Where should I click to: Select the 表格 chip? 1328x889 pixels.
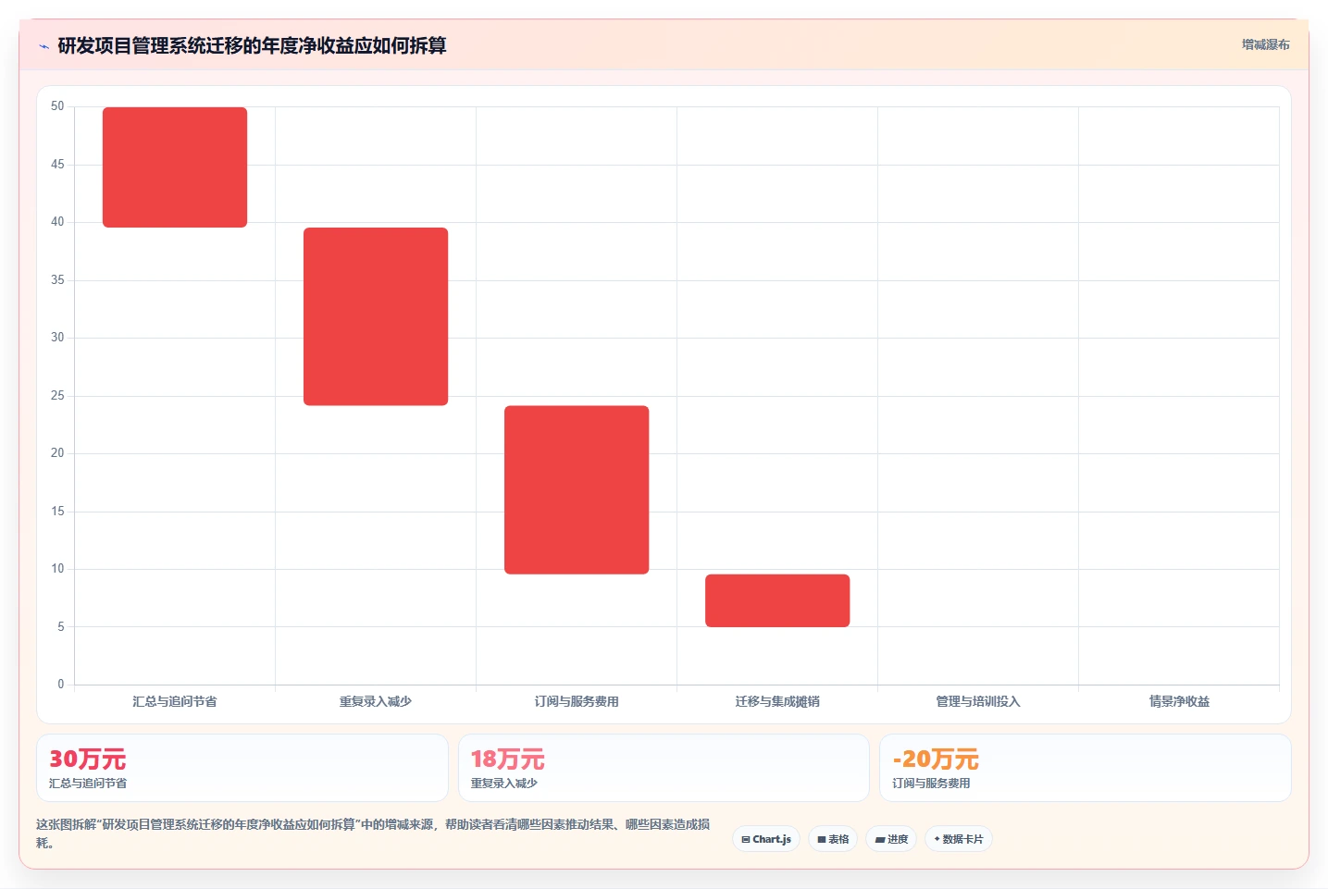coord(833,839)
